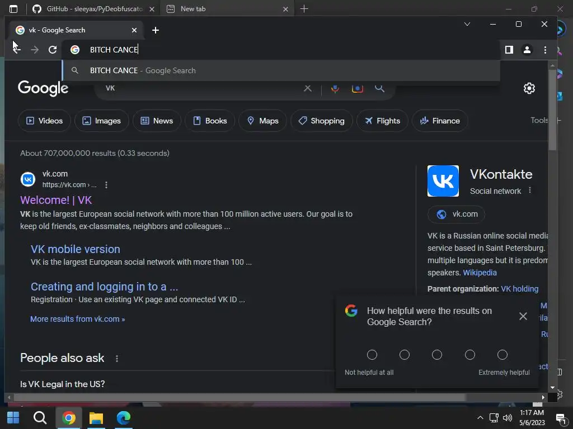
Task: Click vk.com site favicon
Action: click(28, 179)
